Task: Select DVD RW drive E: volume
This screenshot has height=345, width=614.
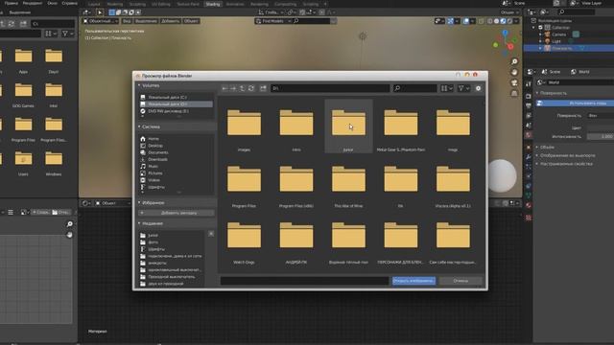Action: coord(176,111)
